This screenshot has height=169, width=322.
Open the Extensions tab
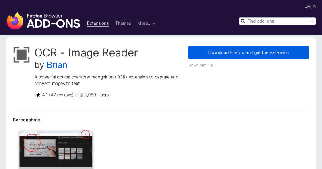98,23
